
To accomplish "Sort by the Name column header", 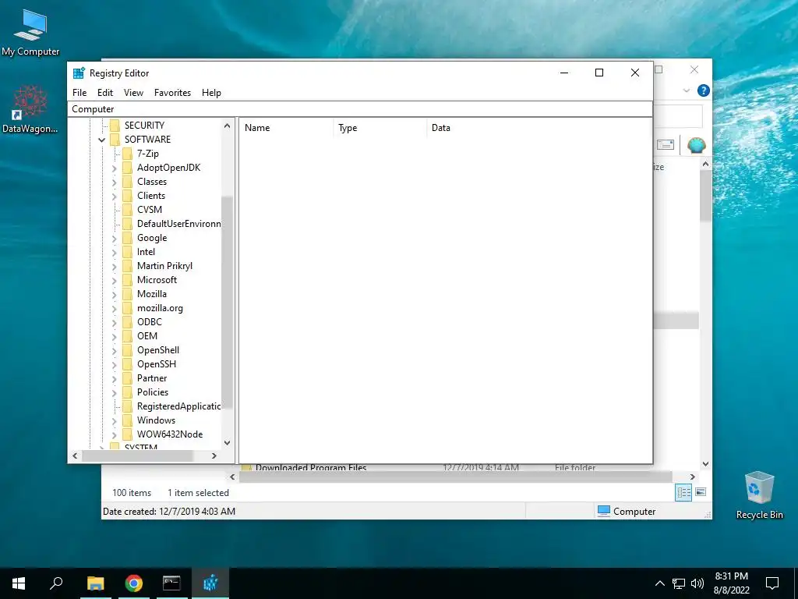I will pyautogui.click(x=287, y=128).
